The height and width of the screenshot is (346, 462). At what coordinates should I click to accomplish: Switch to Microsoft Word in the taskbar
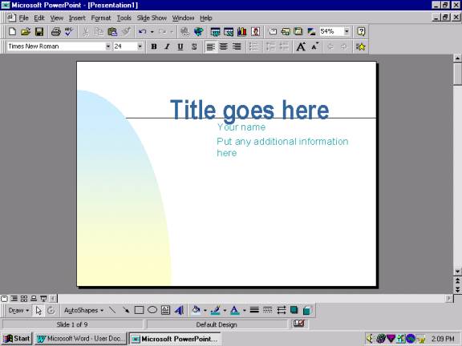[x=80, y=339]
